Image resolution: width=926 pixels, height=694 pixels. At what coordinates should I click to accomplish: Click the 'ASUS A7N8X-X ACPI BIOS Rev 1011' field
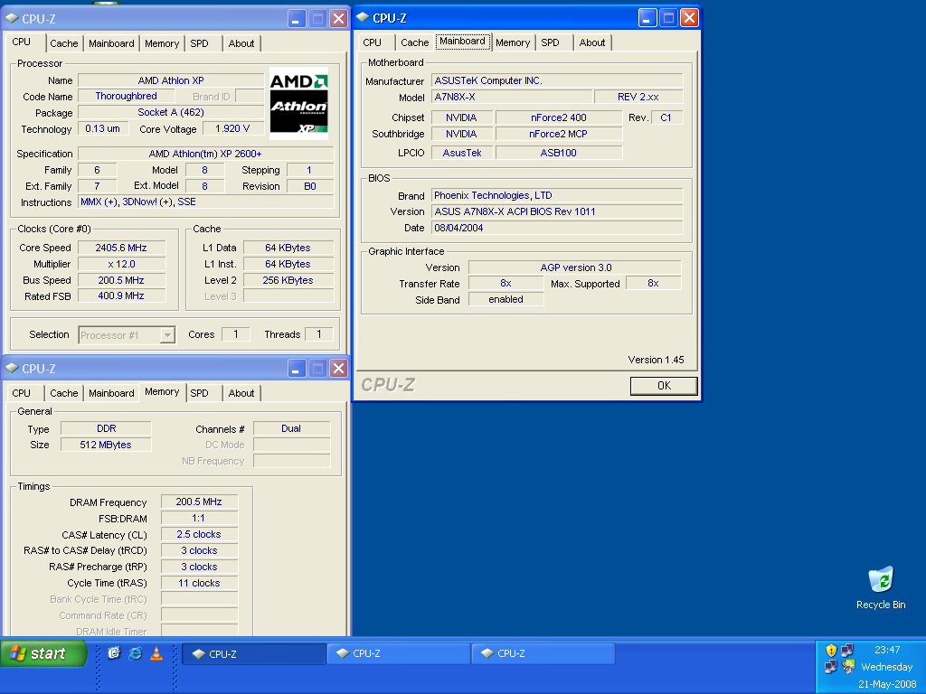pos(557,211)
